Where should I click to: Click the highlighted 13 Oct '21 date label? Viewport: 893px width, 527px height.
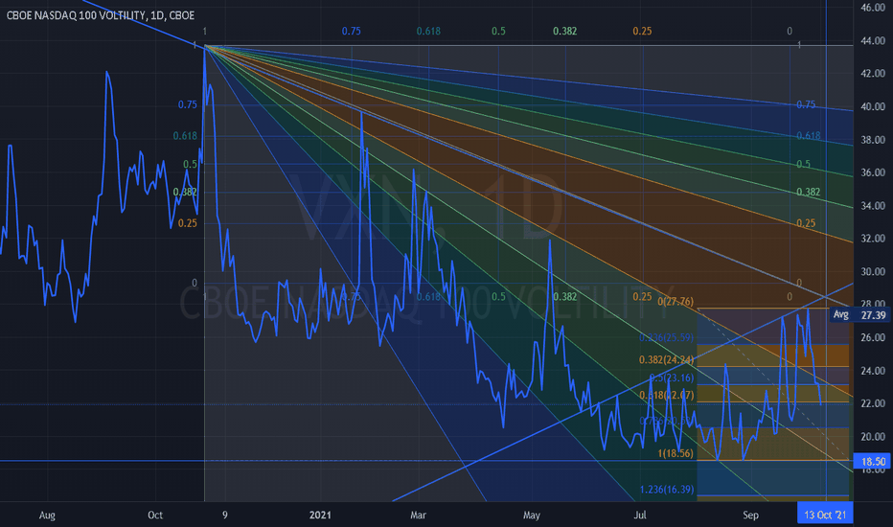pyautogui.click(x=825, y=516)
